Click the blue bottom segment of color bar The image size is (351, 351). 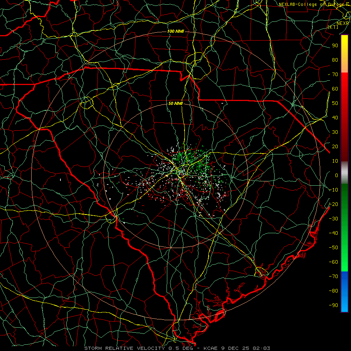(344, 291)
